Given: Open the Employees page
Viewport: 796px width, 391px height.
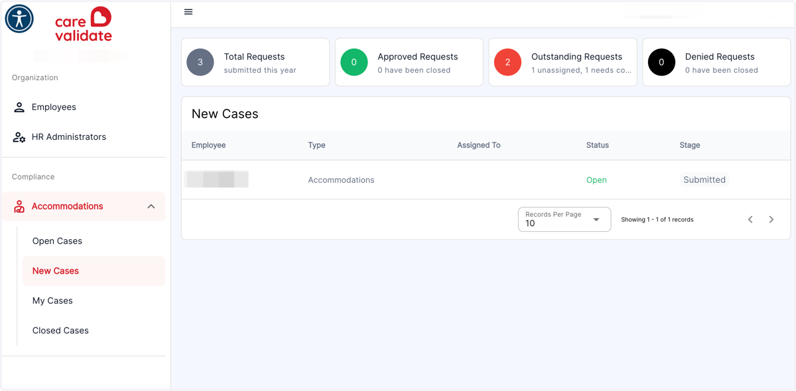Looking at the screenshot, I should 84,107.
